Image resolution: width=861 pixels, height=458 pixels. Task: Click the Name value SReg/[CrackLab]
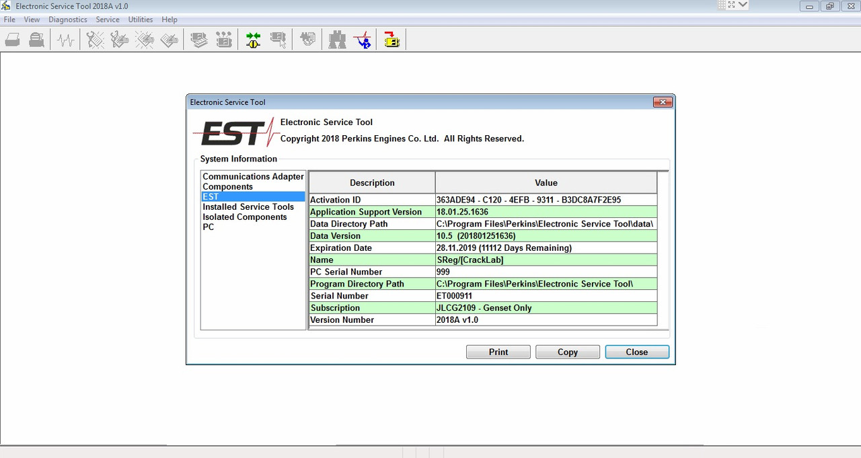click(x=546, y=260)
